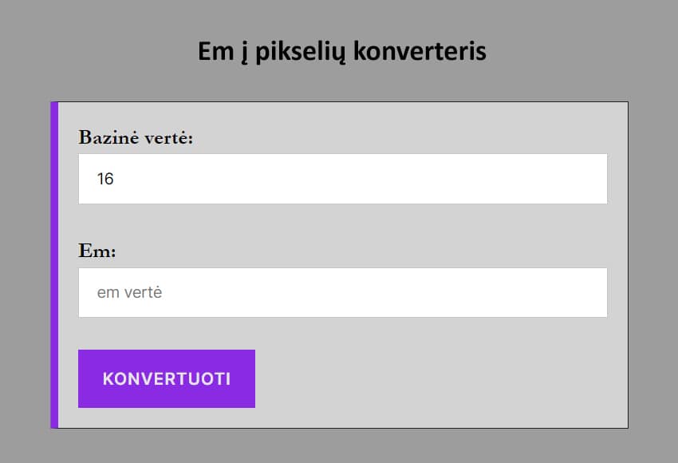This screenshot has width=678, height=463.
Task: Click the "Em:" field label
Action: click(97, 251)
